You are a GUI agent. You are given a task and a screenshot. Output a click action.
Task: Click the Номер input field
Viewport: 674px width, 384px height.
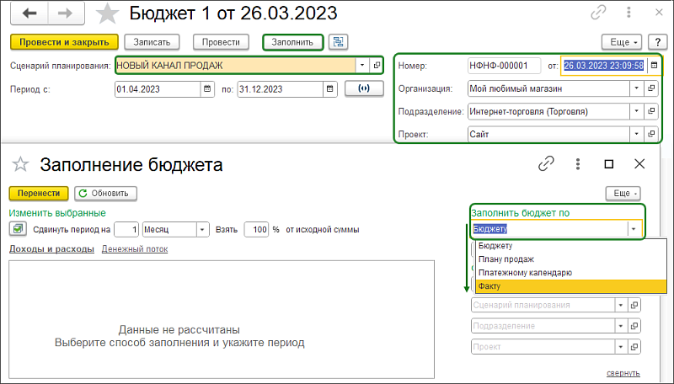tap(504, 65)
